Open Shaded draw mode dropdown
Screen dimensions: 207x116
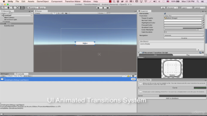click(43, 13)
